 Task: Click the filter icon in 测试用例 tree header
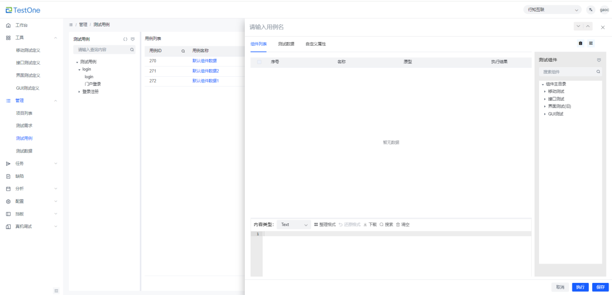pos(132,39)
